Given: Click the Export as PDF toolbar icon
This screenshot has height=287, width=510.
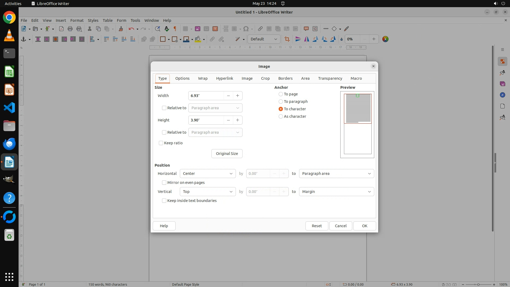Looking at the screenshot, I should [61, 29].
